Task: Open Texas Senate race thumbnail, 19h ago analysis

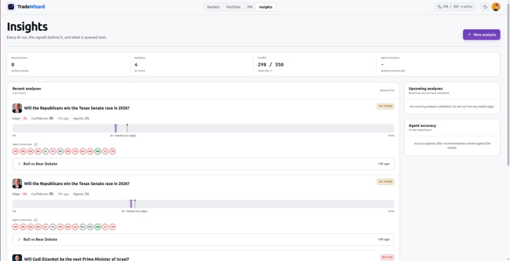Action: [17, 184]
